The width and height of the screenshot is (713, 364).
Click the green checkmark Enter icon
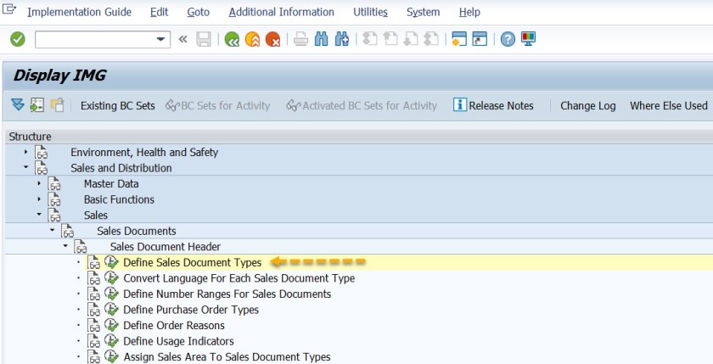tap(18, 40)
